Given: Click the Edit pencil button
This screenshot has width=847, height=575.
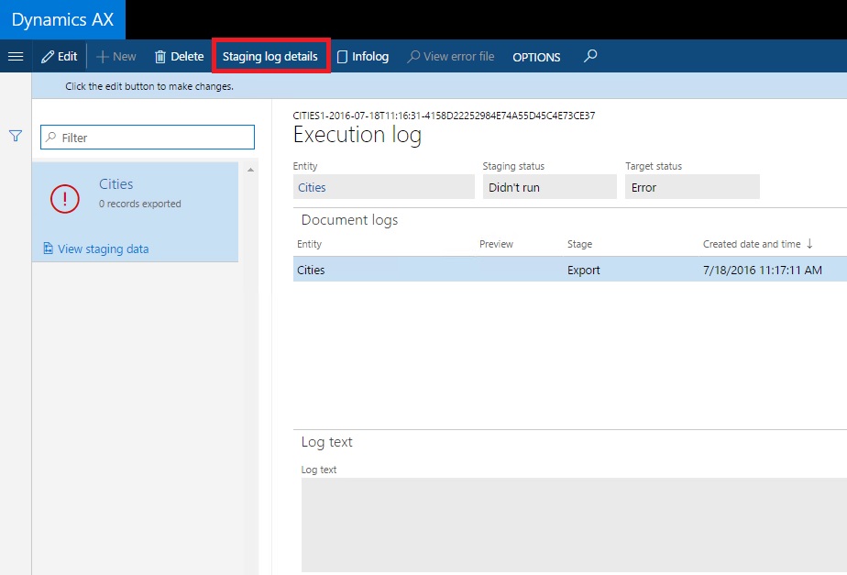Looking at the screenshot, I should (60, 56).
